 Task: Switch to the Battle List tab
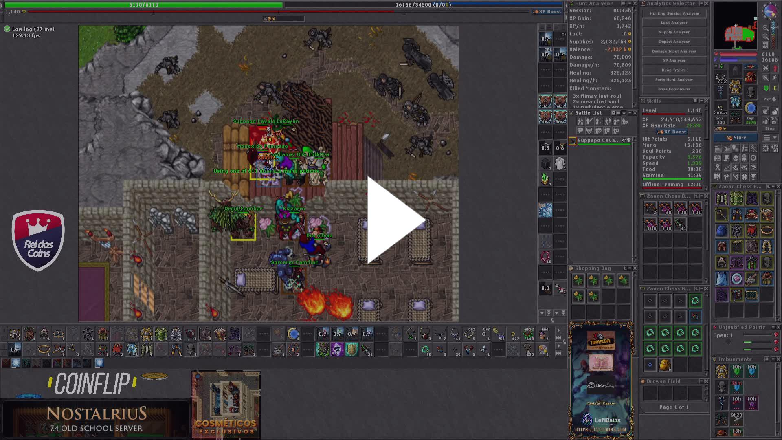coord(588,113)
